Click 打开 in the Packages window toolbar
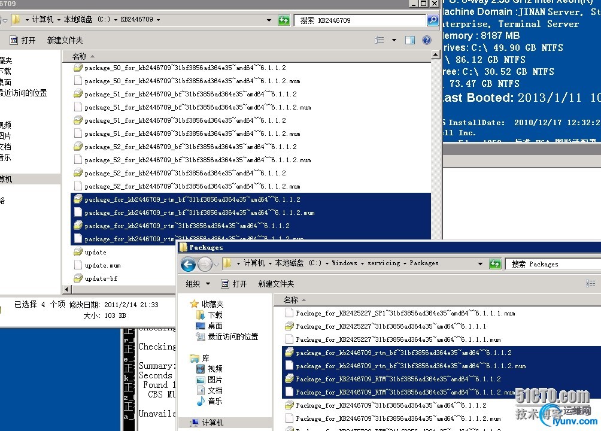Viewport: 601px width, 431px height. pyautogui.click(x=234, y=284)
